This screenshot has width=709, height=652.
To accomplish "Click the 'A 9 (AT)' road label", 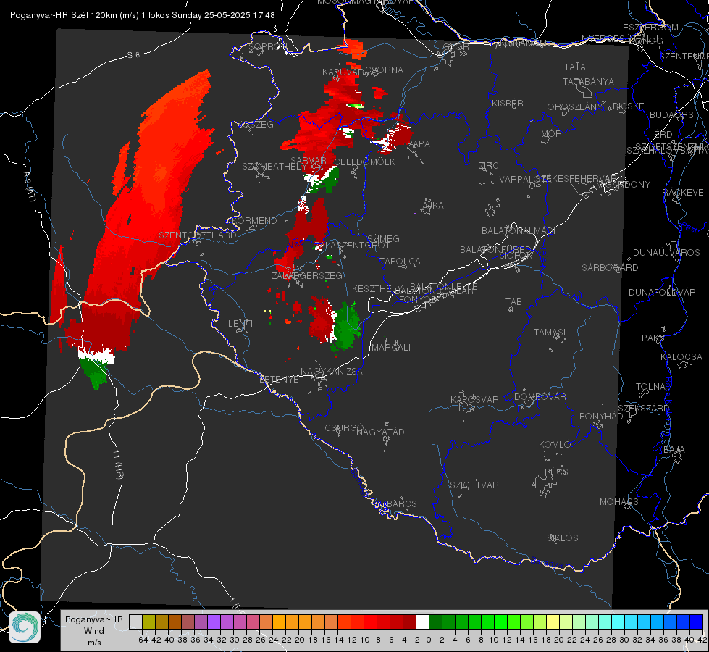I will pos(29,186).
